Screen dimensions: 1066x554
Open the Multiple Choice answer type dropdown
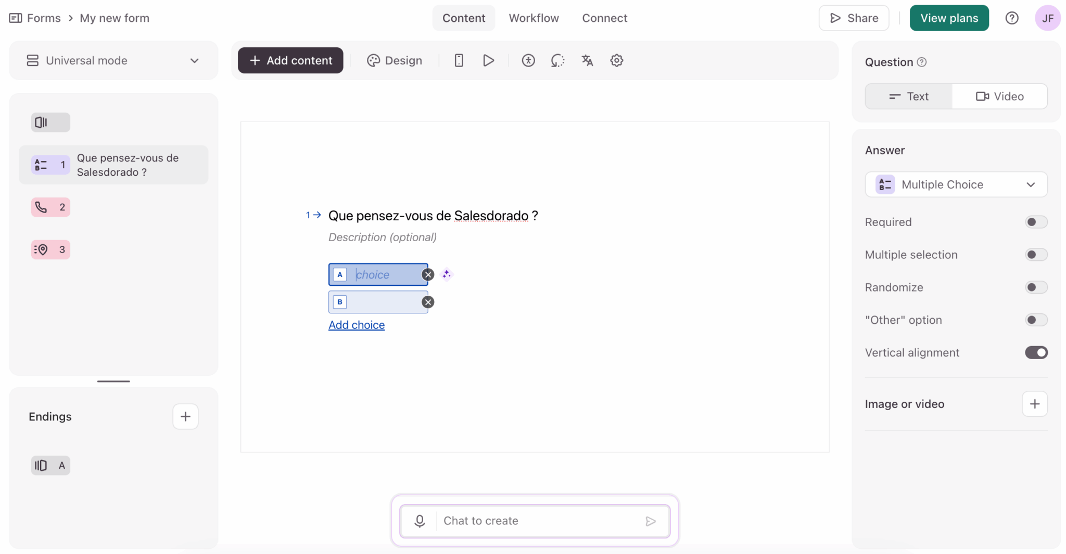point(956,184)
